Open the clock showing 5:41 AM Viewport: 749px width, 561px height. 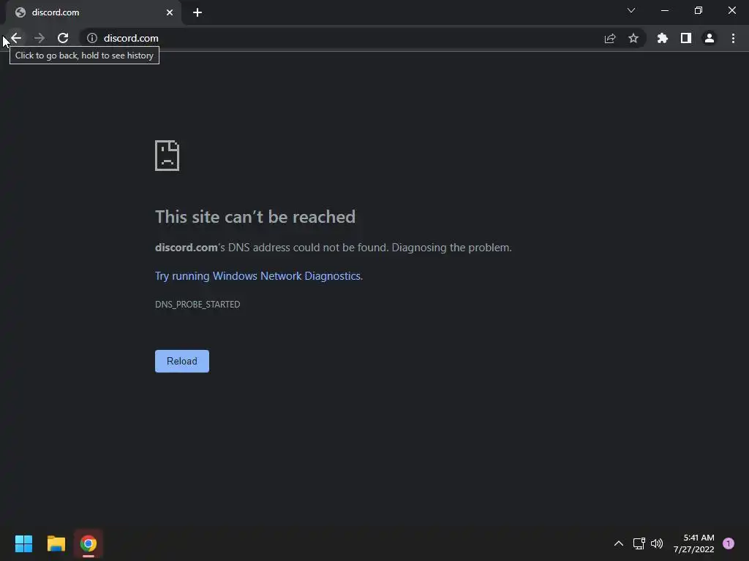coord(694,543)
